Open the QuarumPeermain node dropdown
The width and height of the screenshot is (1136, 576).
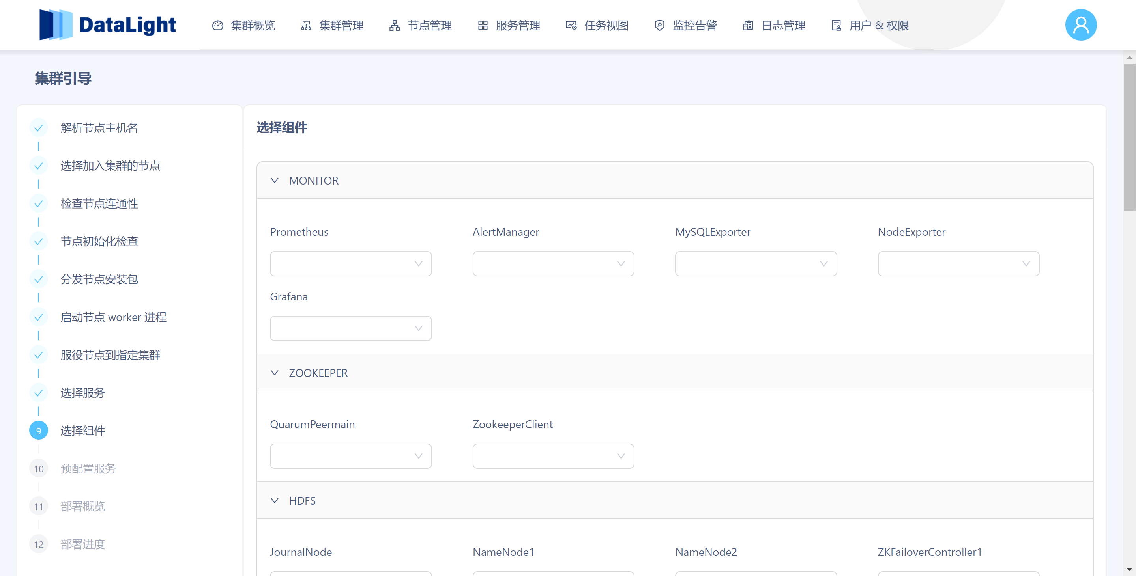click(x=351, y=456)
